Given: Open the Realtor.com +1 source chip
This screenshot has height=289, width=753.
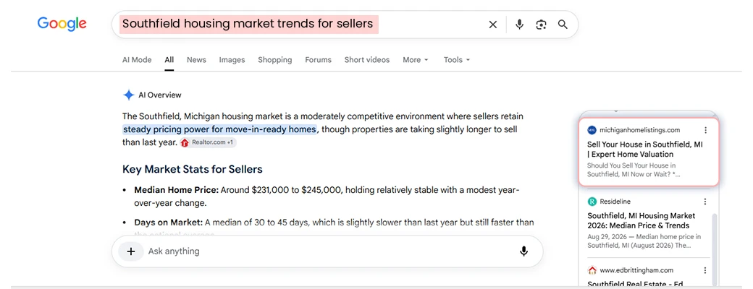Looking at the screenshot, I should click(209, 142).
